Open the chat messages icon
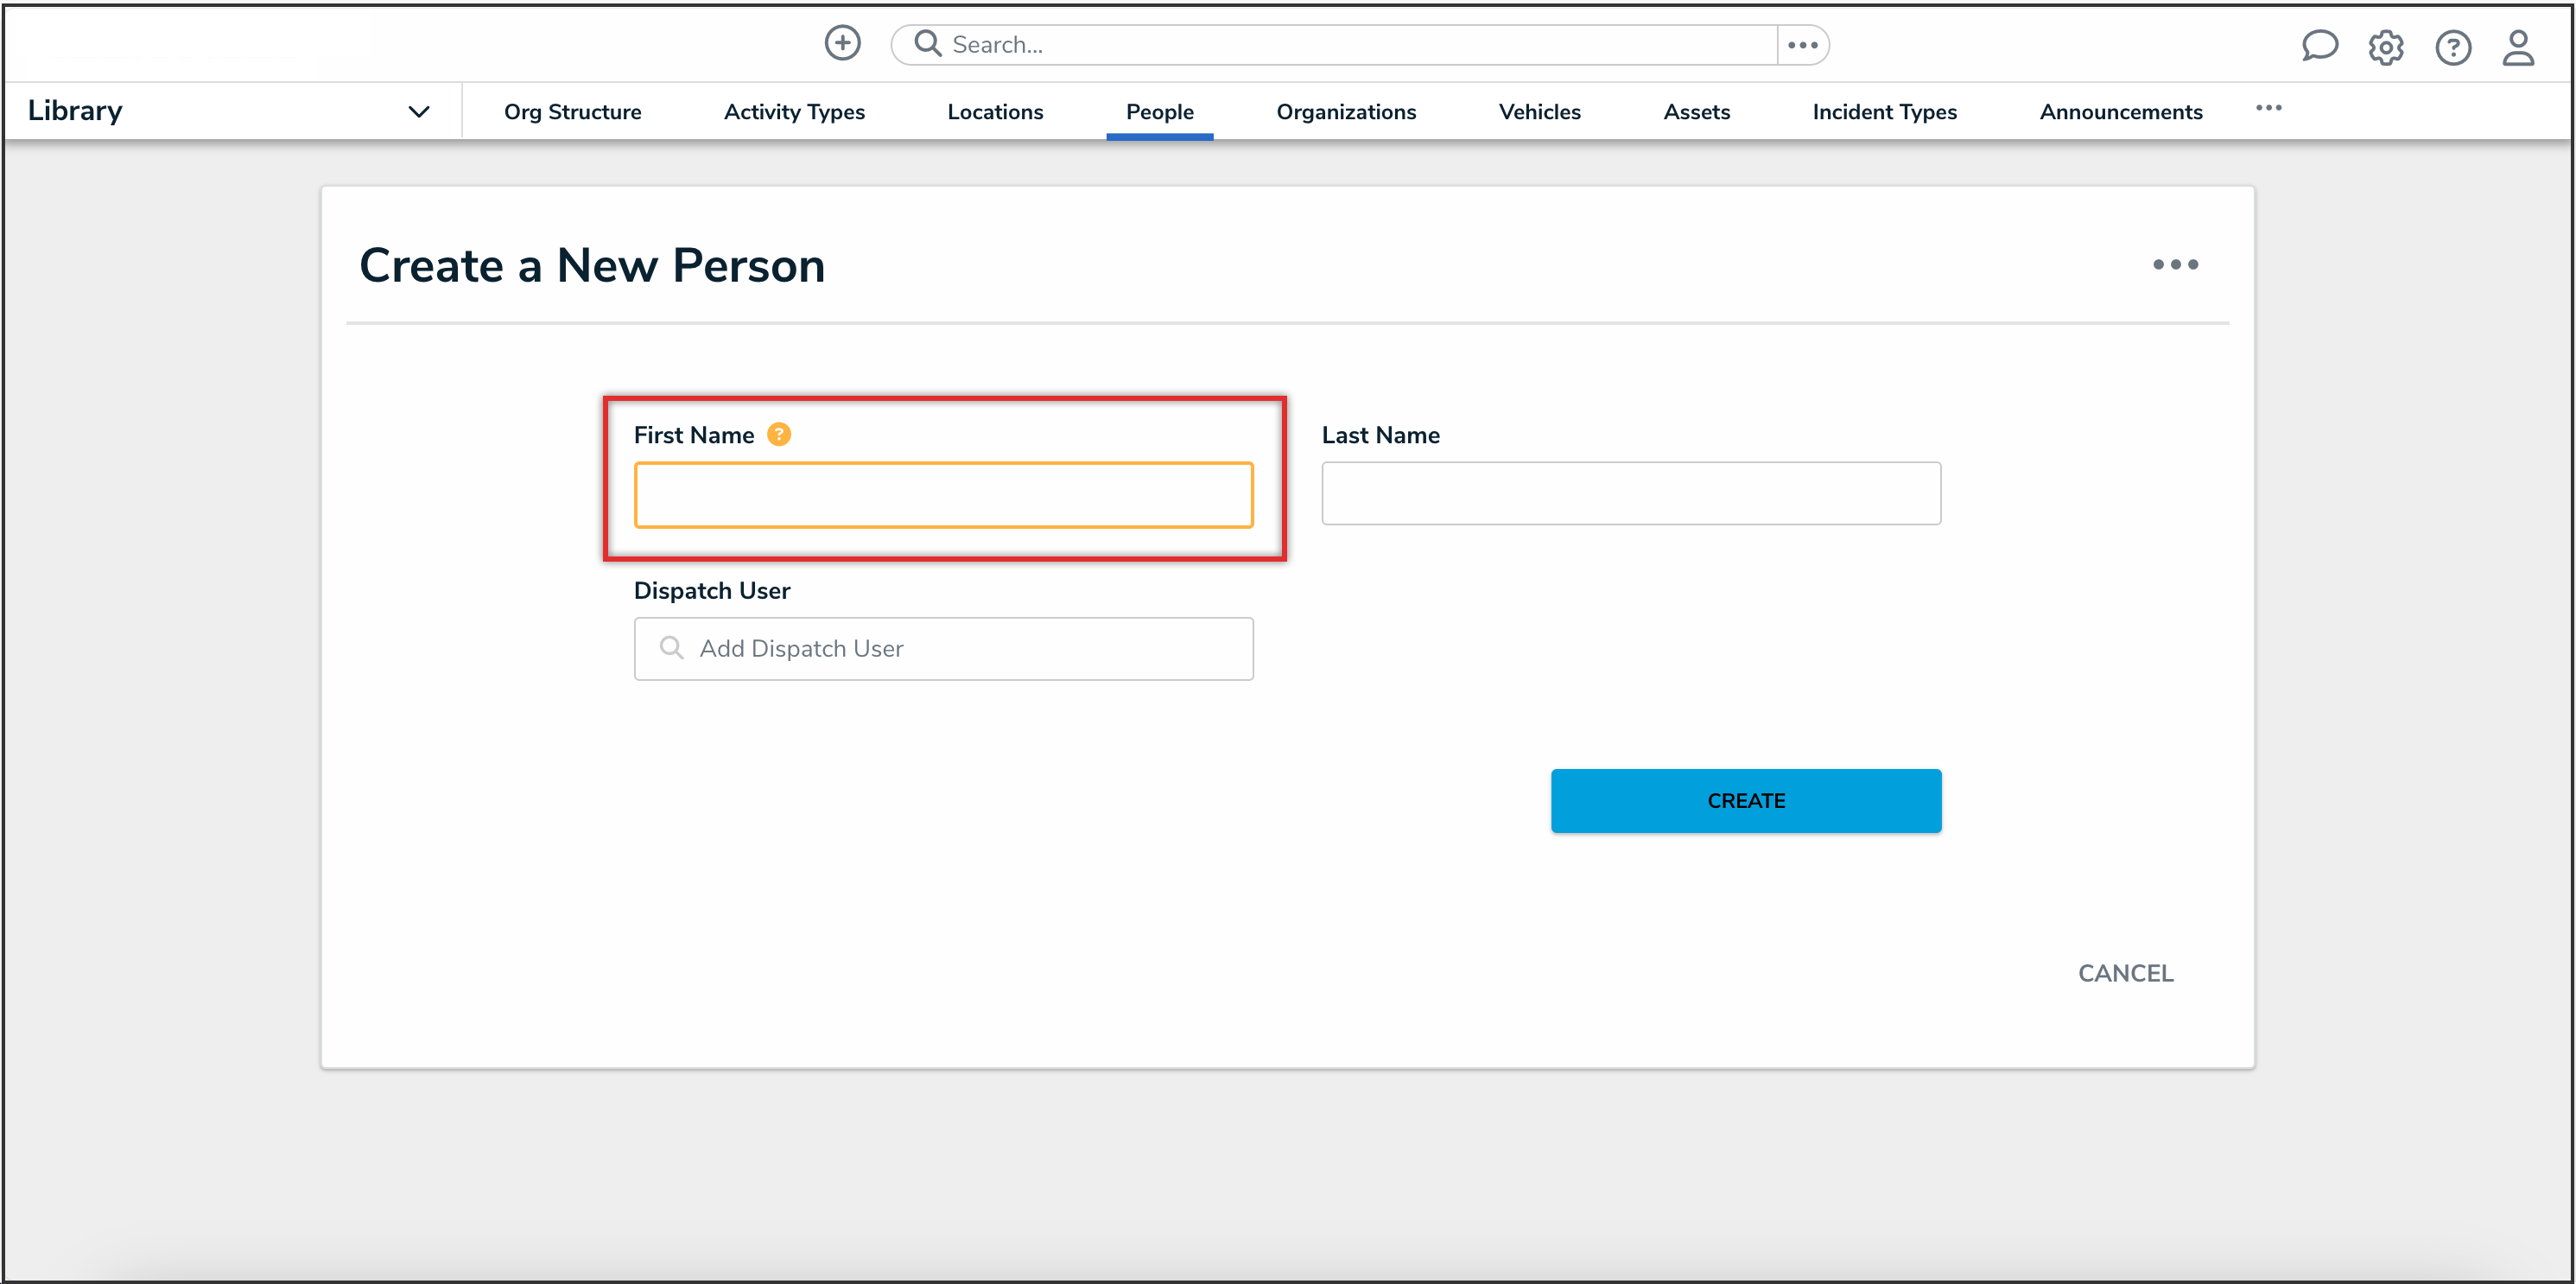The image size is (2576, 1284). pos(2318,46)
